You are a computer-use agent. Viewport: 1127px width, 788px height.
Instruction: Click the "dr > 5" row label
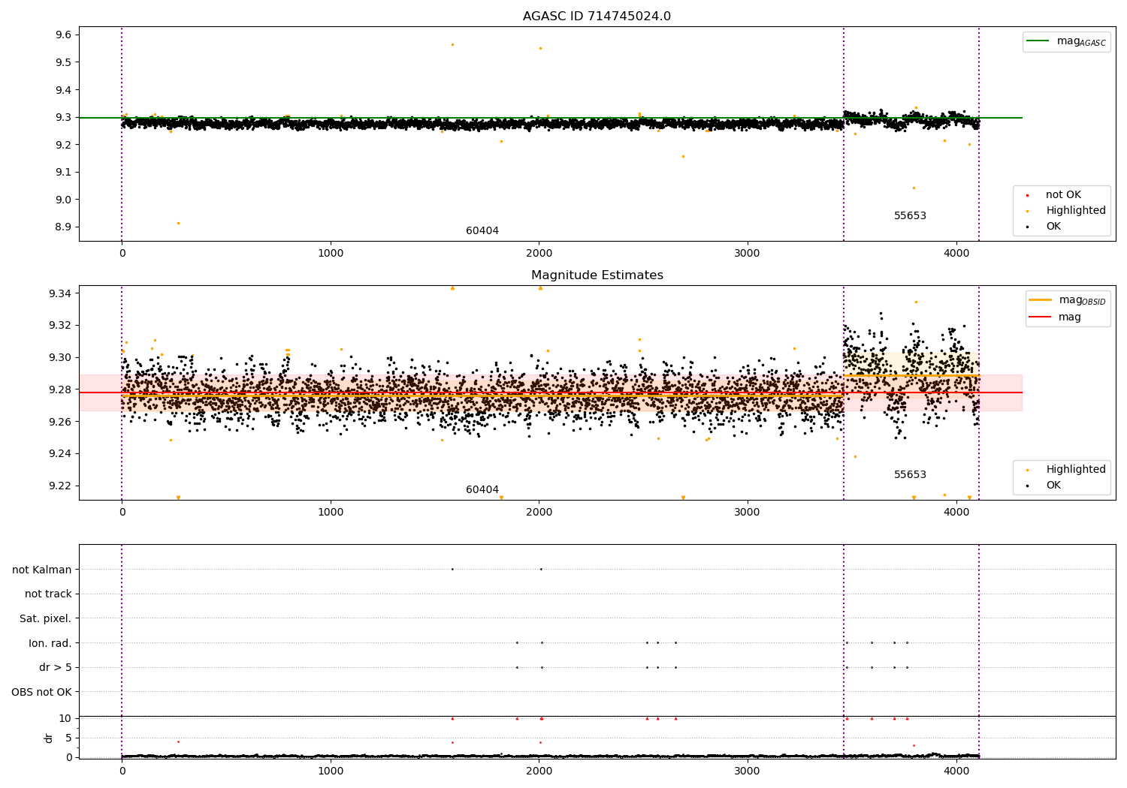click(56, 668)
